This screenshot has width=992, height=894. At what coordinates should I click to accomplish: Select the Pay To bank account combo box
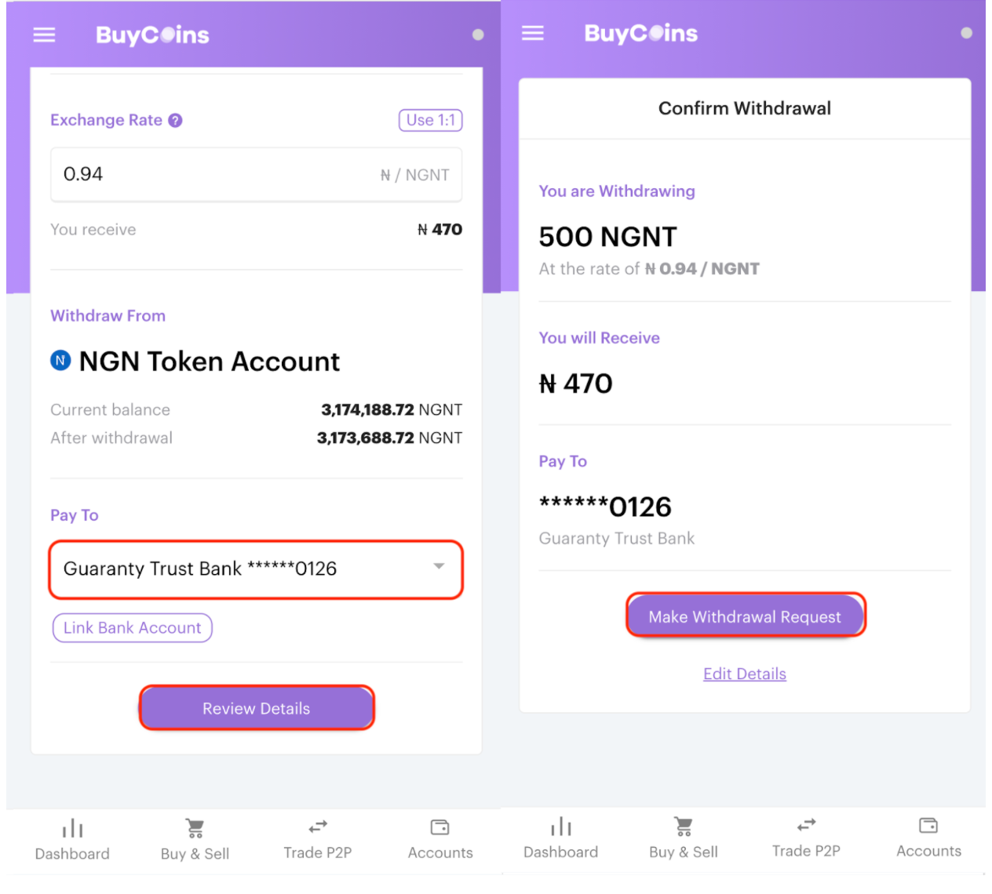(256, 569)
